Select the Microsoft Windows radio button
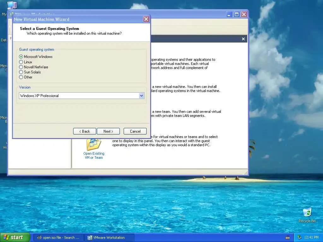The image size is (323, 242). [21, 57]
